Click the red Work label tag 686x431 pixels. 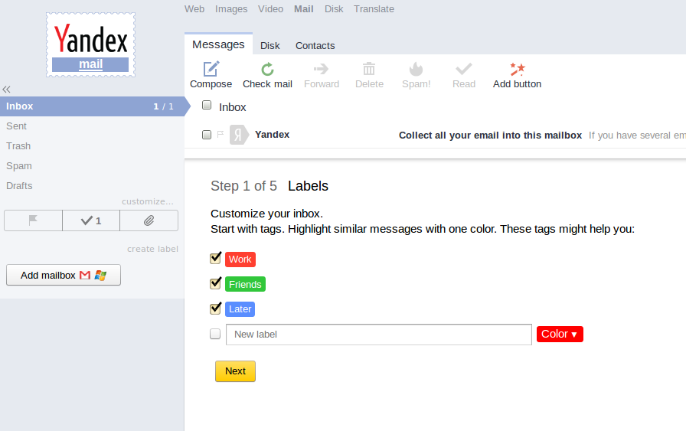coord(240,260)
